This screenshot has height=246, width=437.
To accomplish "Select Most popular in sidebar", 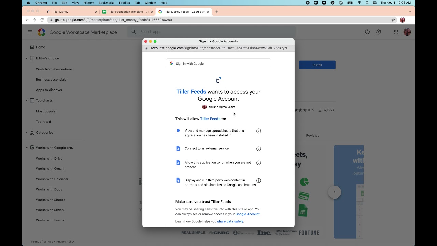I will coord(46,111).
